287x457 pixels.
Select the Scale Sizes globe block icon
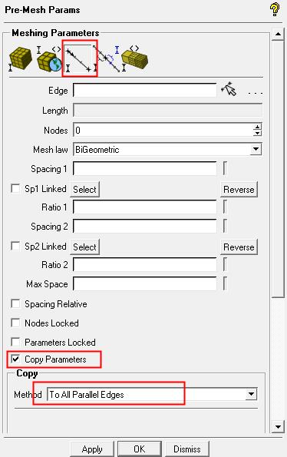click(x=49, y=59)
